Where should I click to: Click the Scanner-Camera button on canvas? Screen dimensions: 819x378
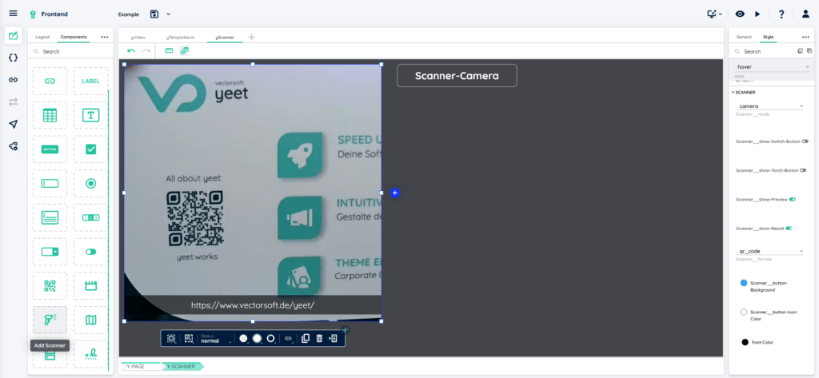[x=457, y=76]
